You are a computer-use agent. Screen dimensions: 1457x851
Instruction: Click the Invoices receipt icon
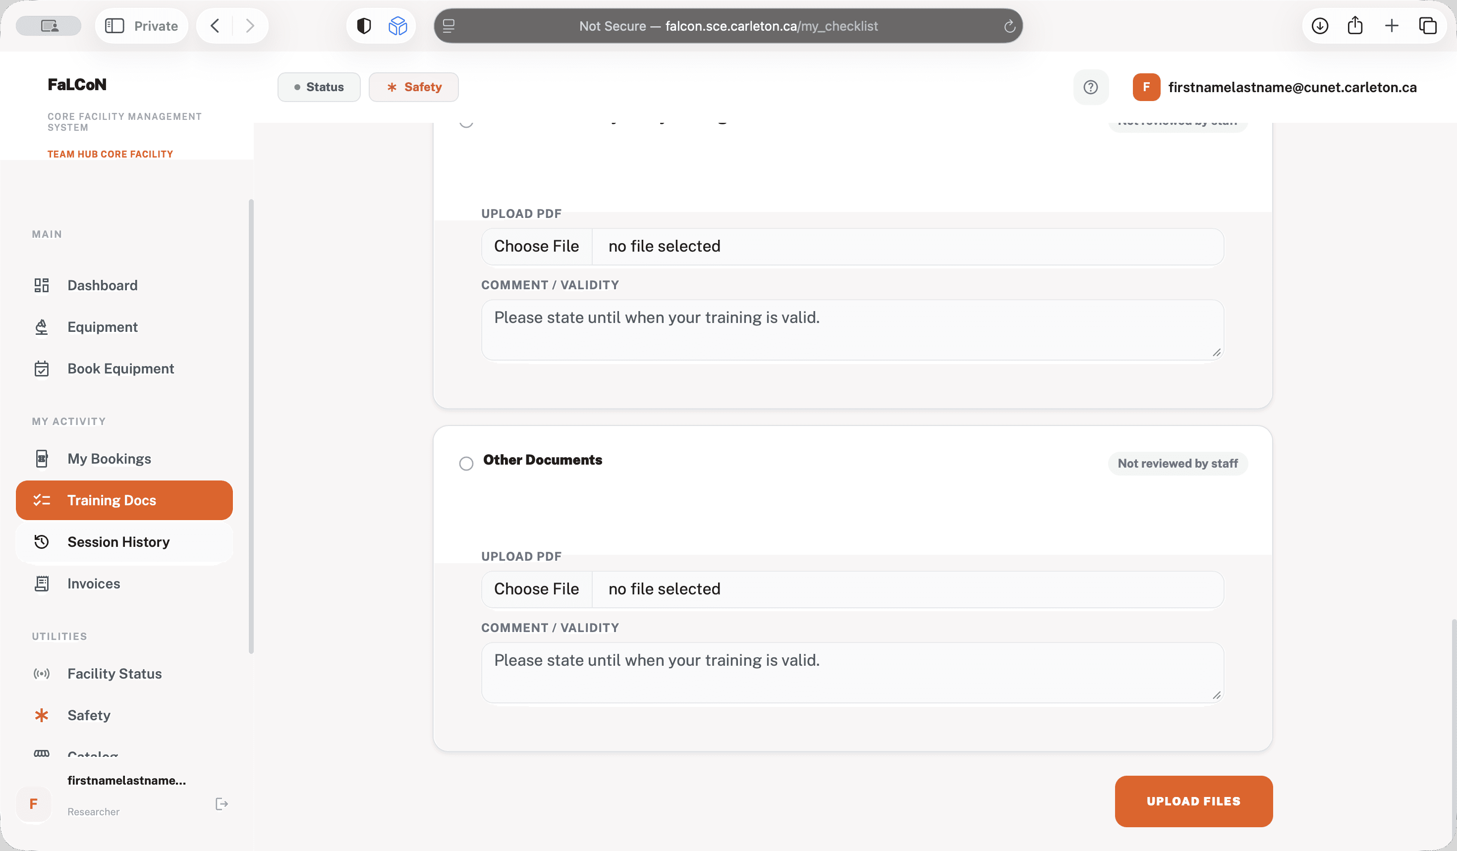pyautogui.click(x=42, y=584)
